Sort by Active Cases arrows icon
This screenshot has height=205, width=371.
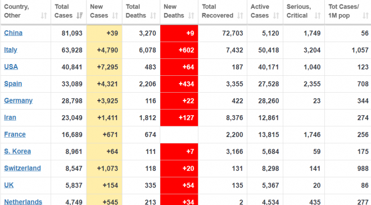276,16
